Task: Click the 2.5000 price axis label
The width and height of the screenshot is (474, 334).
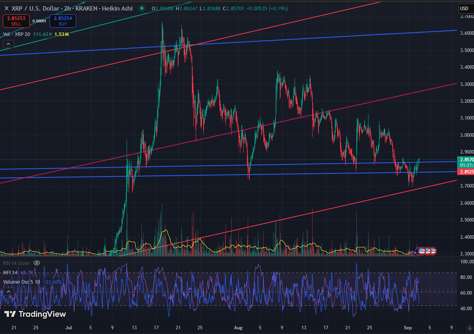Action: click(467, 220)
